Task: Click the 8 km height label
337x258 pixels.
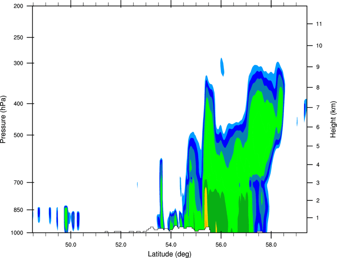Action: (x=318, y=87)
